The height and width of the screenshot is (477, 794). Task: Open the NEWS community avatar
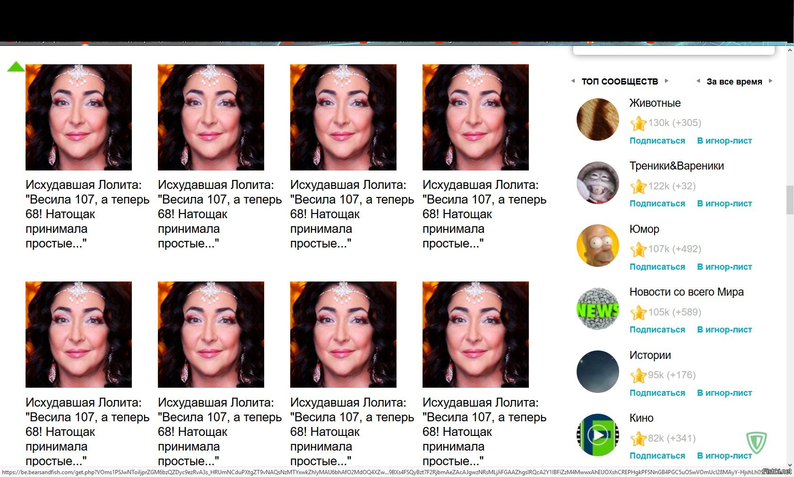(x=598, y=308)
